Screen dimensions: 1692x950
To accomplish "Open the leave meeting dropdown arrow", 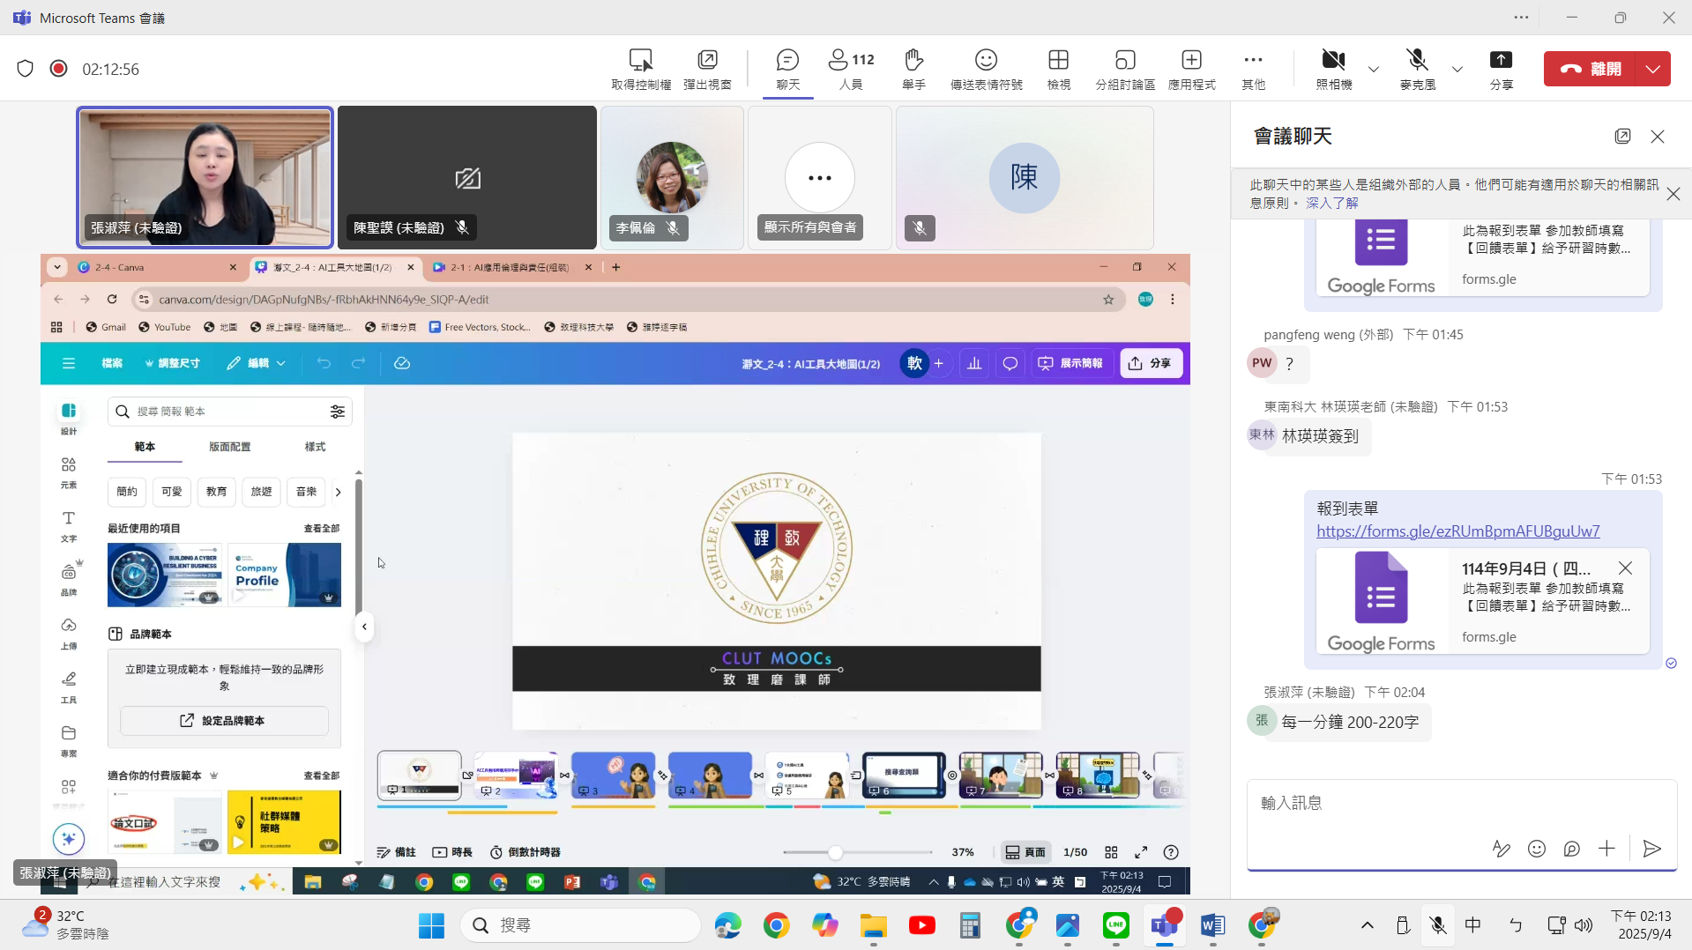I will pyautogui.click(x=1653, y=69).
